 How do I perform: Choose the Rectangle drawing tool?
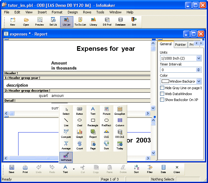coord(93,123)
